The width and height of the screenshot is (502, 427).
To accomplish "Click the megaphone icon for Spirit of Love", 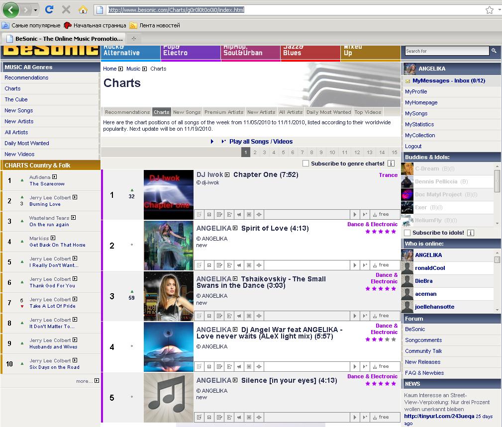I will point(239,265).
